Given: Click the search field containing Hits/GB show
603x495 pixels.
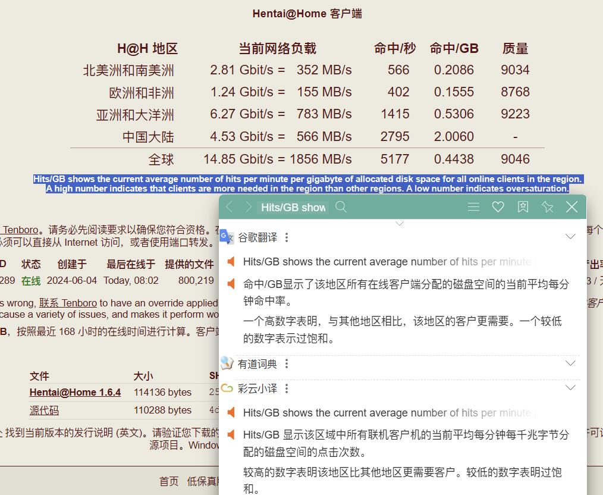Looking at the screenshot, I should pyautogui.click(x=293, y=207).
